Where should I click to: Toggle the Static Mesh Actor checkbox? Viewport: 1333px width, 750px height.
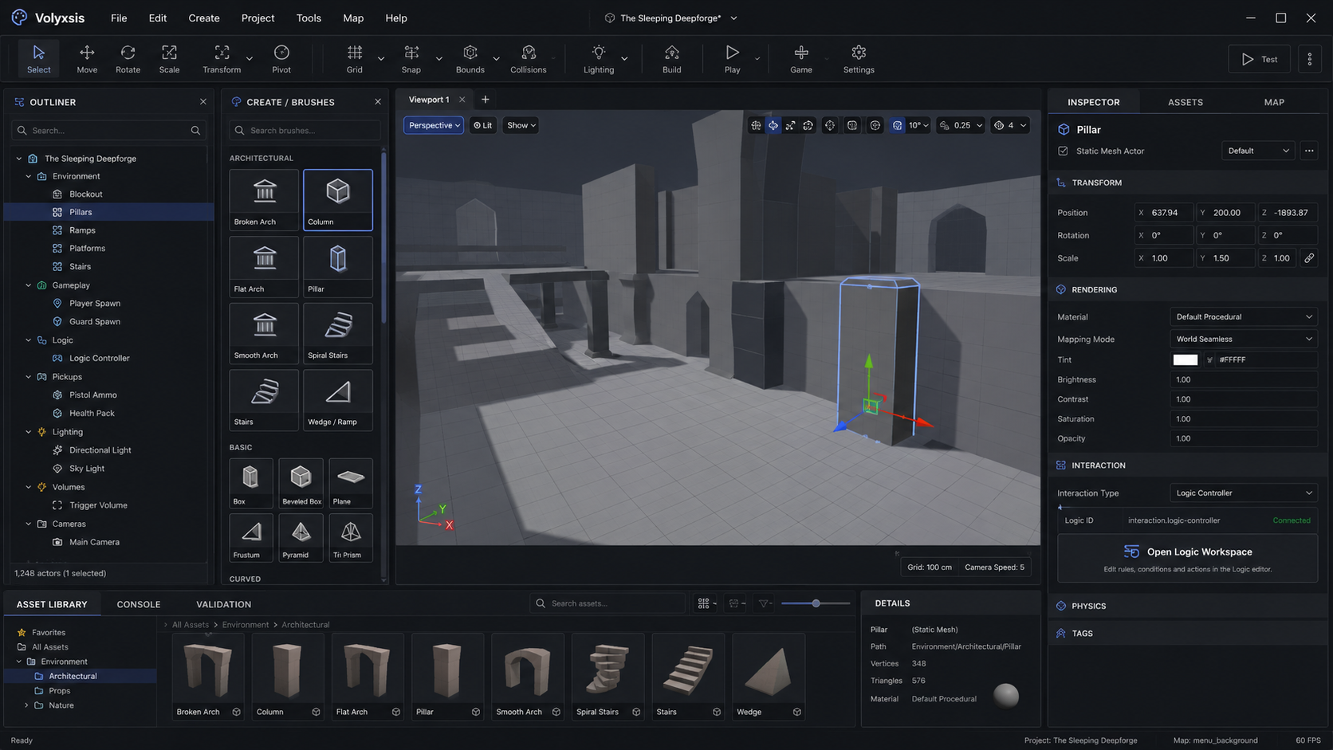[1063, 151]
